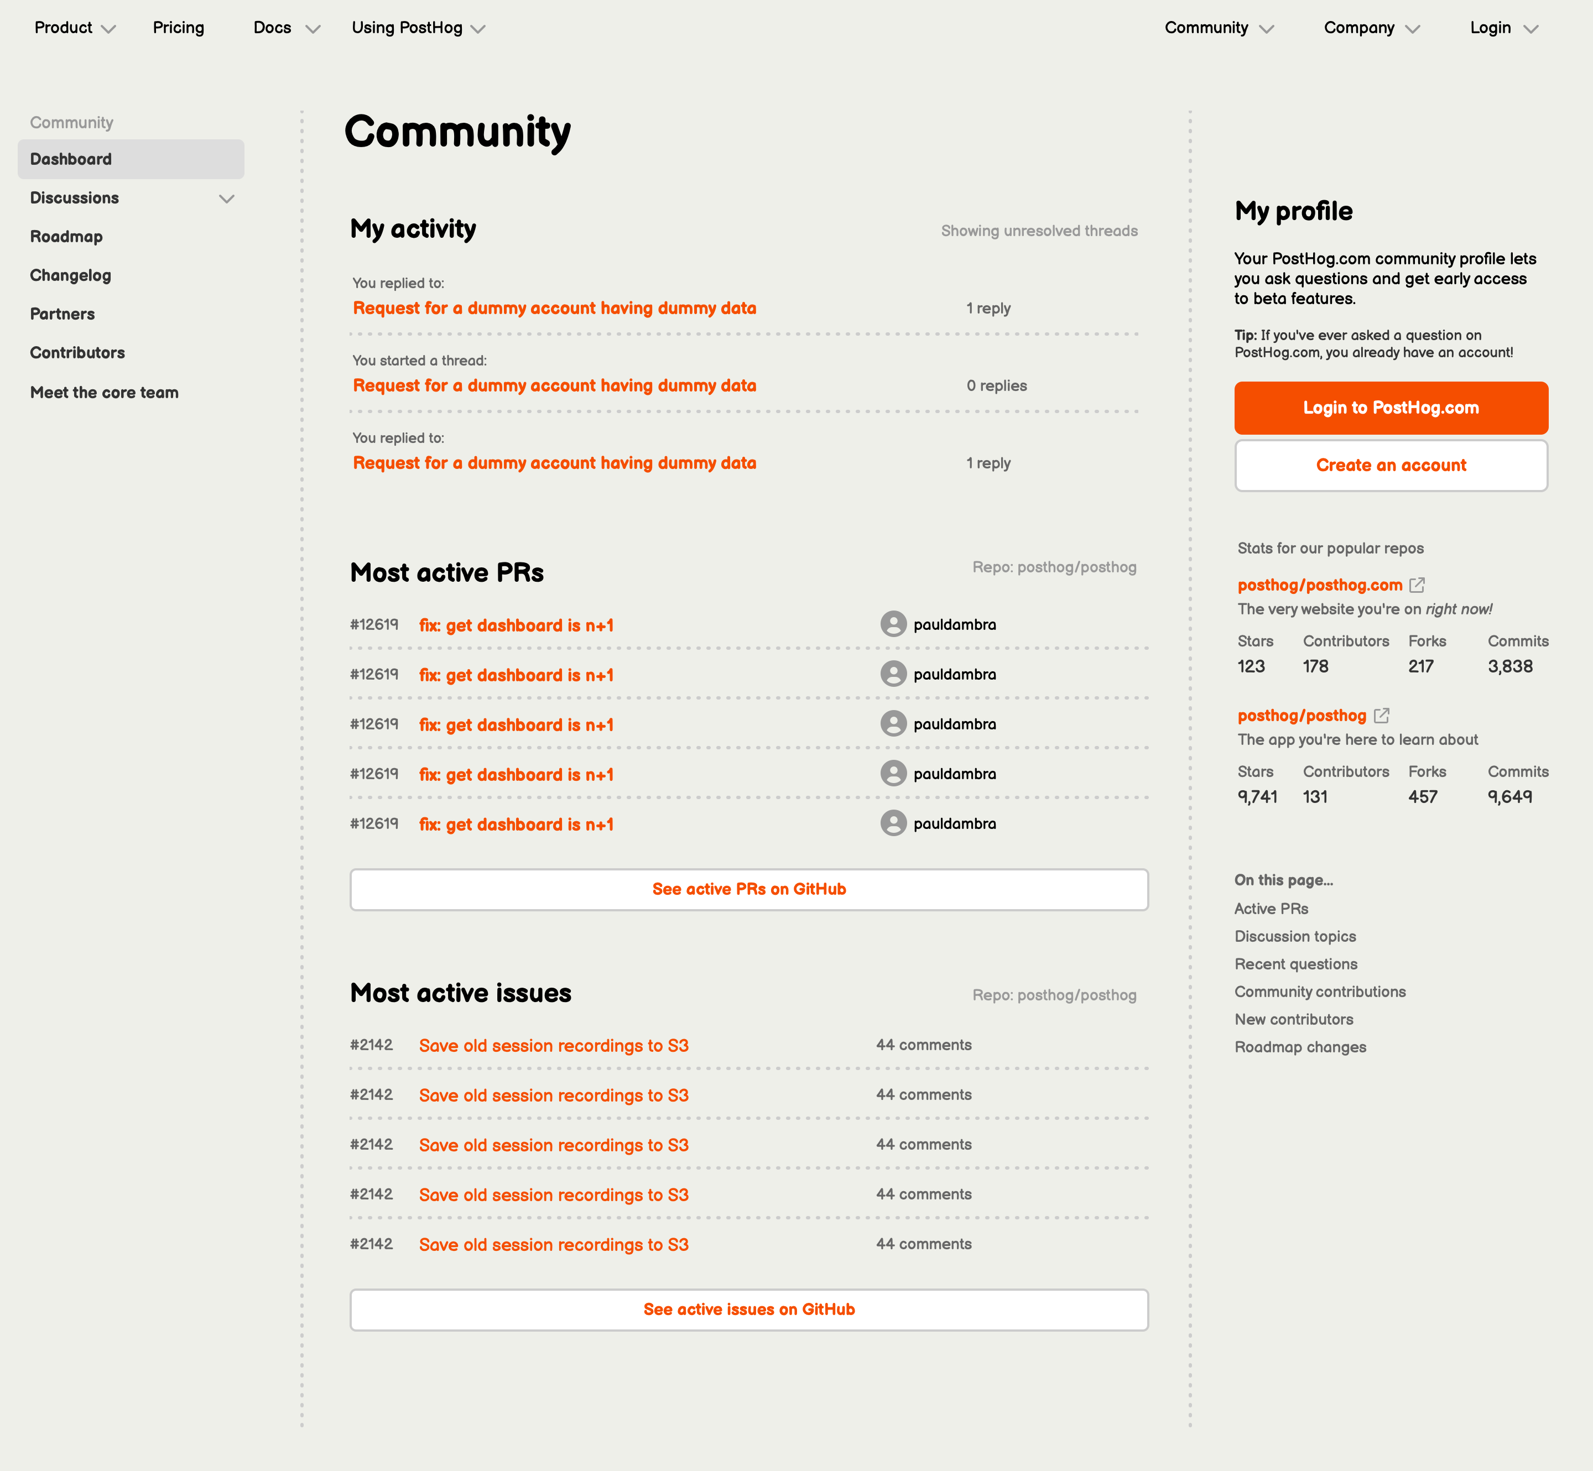The image size is (1593, 1471).
Task: Go to the Pricing page
Action: pos(178,28)
